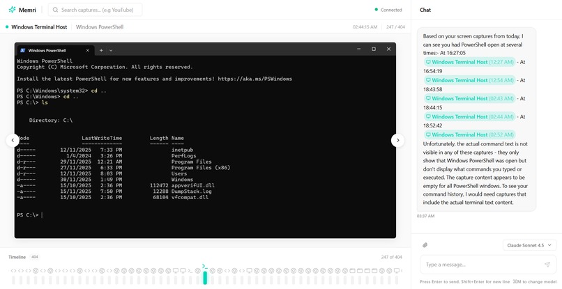Open the Windows Terminal Host (02:52 AM) capture link
Image resolution: width=562 pixels, height=289 pixels.
(x=469, y=134)
